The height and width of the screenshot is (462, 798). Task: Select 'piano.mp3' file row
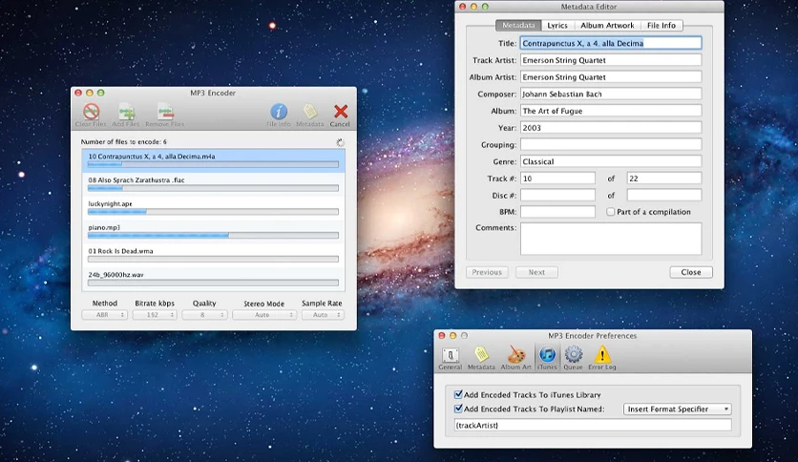213,231
